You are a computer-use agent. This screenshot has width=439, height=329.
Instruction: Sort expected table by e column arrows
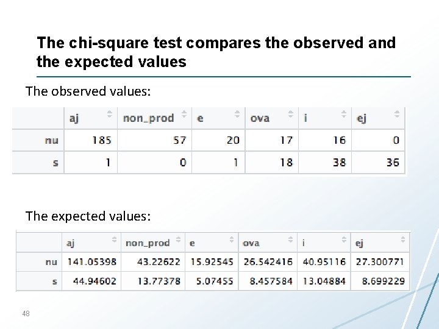pos(232,239)
